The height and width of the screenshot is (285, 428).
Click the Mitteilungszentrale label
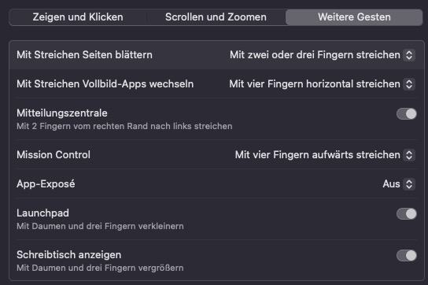[x=62, y=113]
